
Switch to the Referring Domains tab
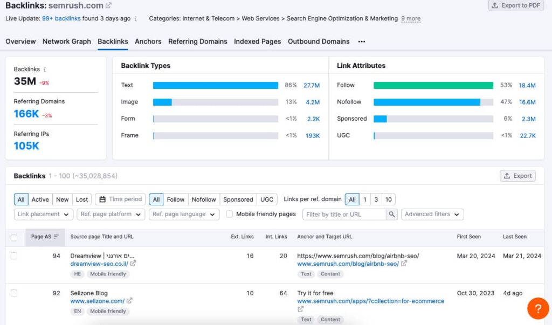pyautogui.click(x=198, y=42)
